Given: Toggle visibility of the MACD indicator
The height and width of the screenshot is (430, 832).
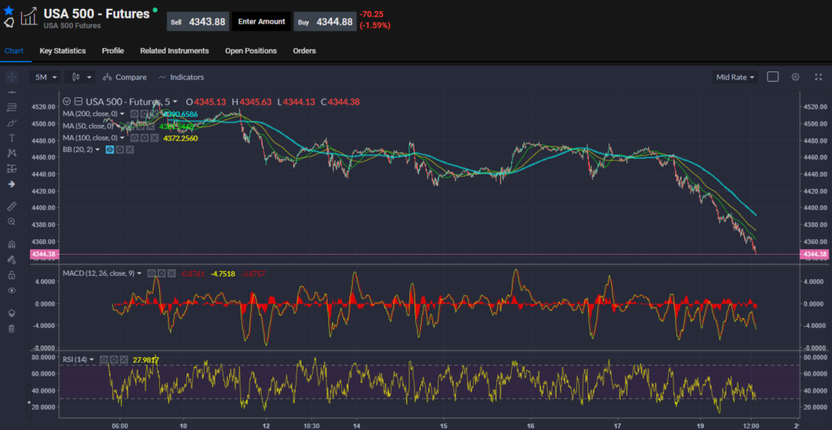Looking at the screenshot, I should coord(152,273).
